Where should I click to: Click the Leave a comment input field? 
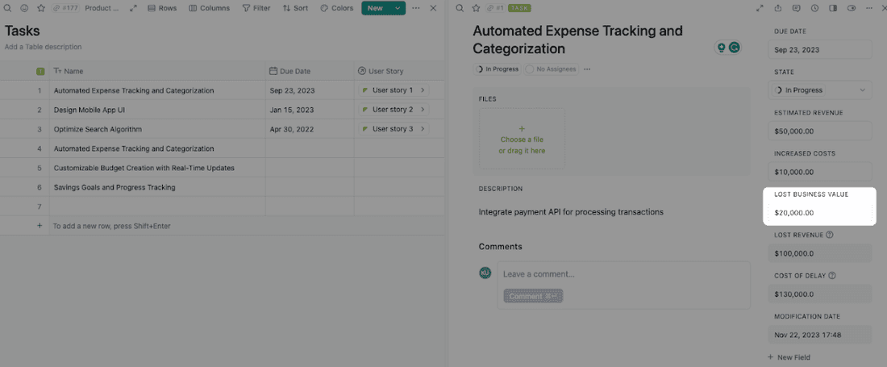click(623, 273)
